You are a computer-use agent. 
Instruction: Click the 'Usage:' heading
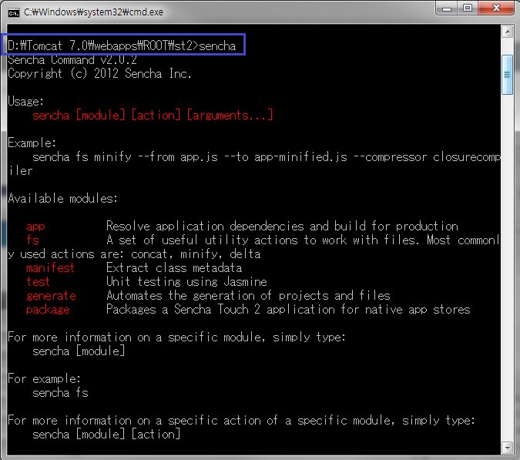[x=25, y=101]
